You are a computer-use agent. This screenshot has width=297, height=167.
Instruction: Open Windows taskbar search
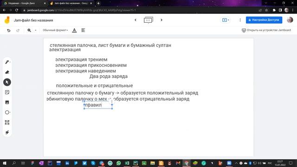tap(14, 163)
